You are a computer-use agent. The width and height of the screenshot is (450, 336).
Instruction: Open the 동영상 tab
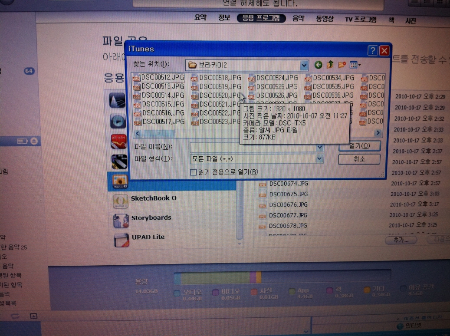pyautogui.click(x=325, y=19)
